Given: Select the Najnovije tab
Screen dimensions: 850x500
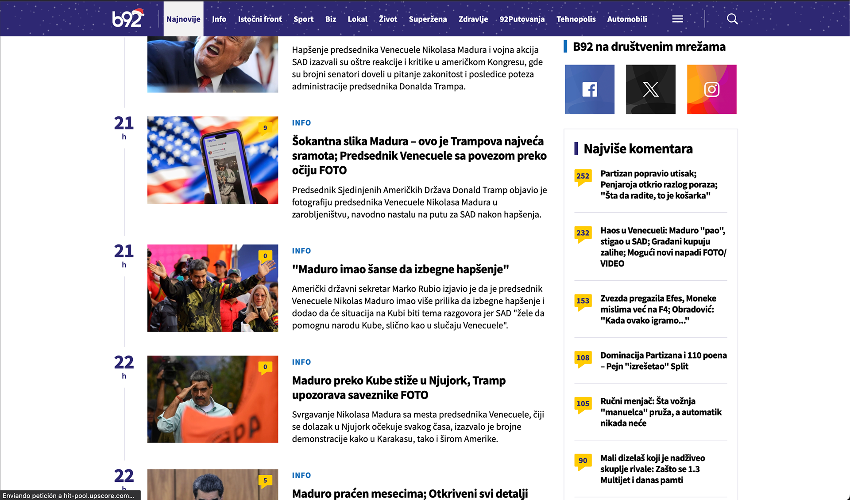Looking at the screenshot, I should click(183, 19).
